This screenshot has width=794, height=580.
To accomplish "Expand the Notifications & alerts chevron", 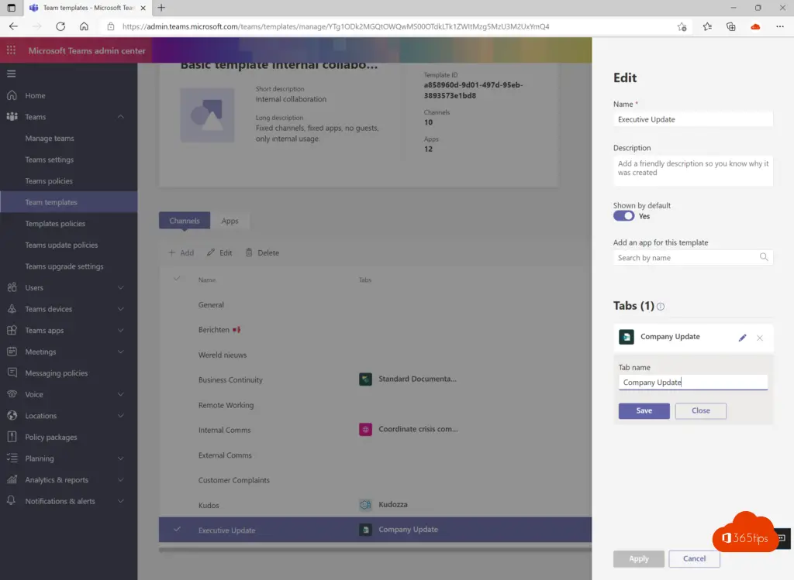I will pyautogui.click(x=120, y=501).
